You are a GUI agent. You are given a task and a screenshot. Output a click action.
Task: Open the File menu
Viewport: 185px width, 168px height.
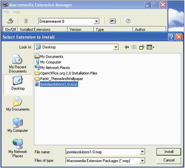tap(6, 12)
